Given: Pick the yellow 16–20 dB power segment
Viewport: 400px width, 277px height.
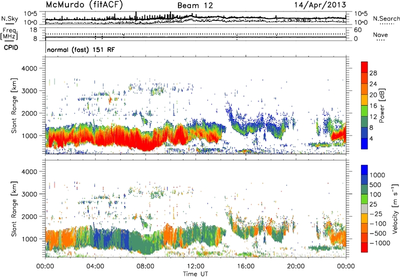Looking at the screenshot, I should click(x=364, y=100).
